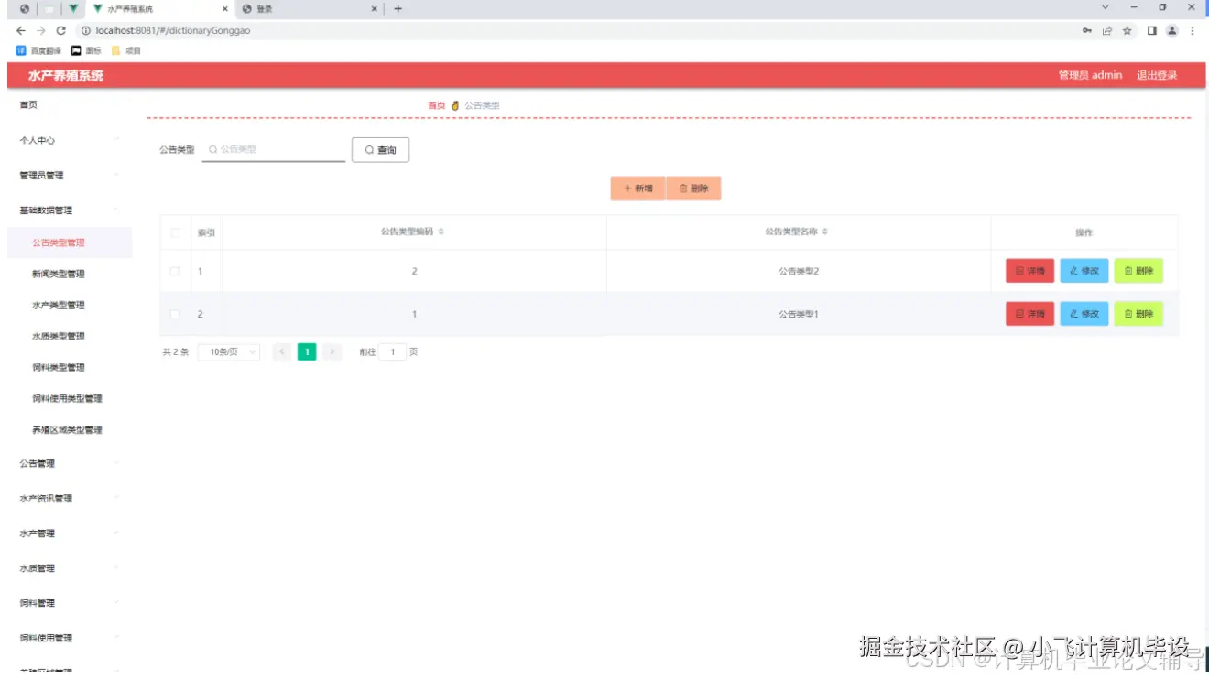1209x679 pixels.
Task: Close the 水产养殖系统 browser tab
Action: [x=225, y=9]
